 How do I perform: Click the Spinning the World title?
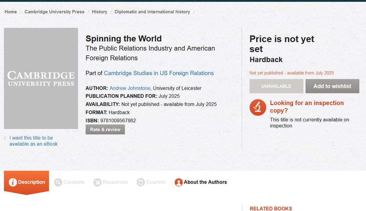(123, 38)
